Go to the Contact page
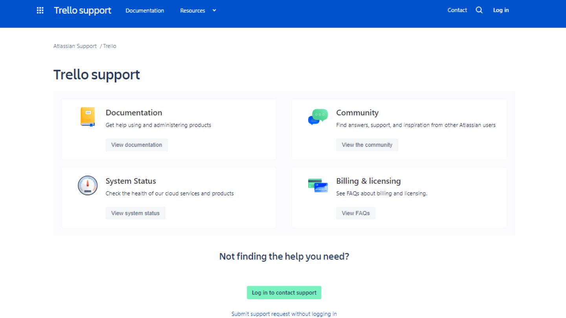Viewport: 566px width, 318px height. tap(457, 10)
